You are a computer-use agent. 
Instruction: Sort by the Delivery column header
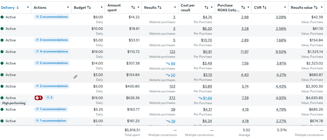[10, 8]
